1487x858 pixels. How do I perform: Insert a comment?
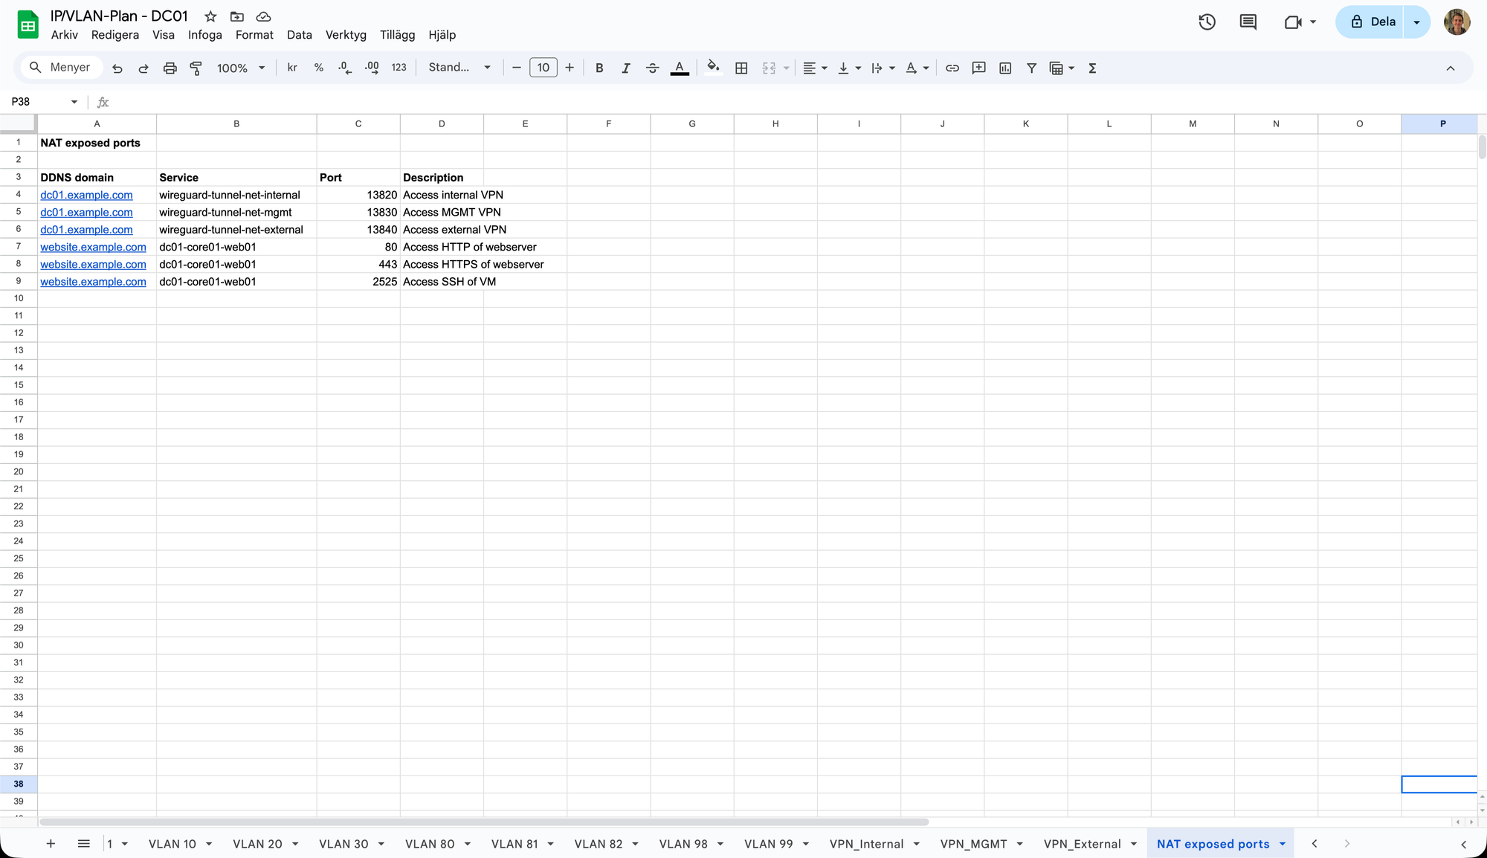click(978, 68)
